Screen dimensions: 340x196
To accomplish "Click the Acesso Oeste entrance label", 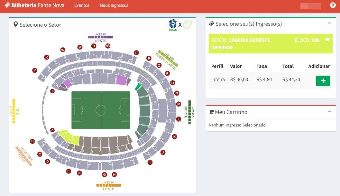I will pos(100,38).
